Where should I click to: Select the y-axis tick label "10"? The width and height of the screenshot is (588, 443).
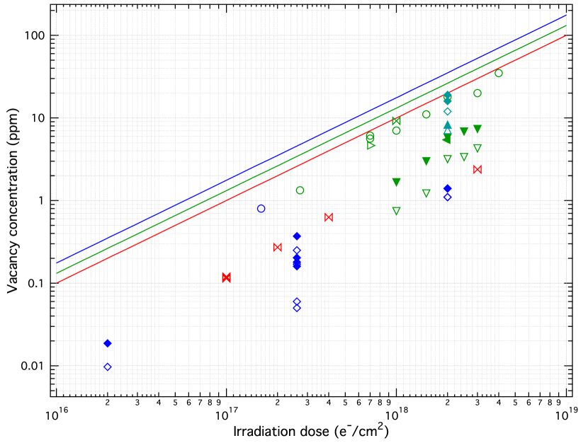[38, 118]
